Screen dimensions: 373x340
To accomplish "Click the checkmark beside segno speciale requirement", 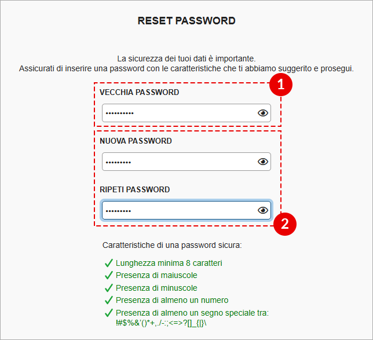I will coord(109,313).
